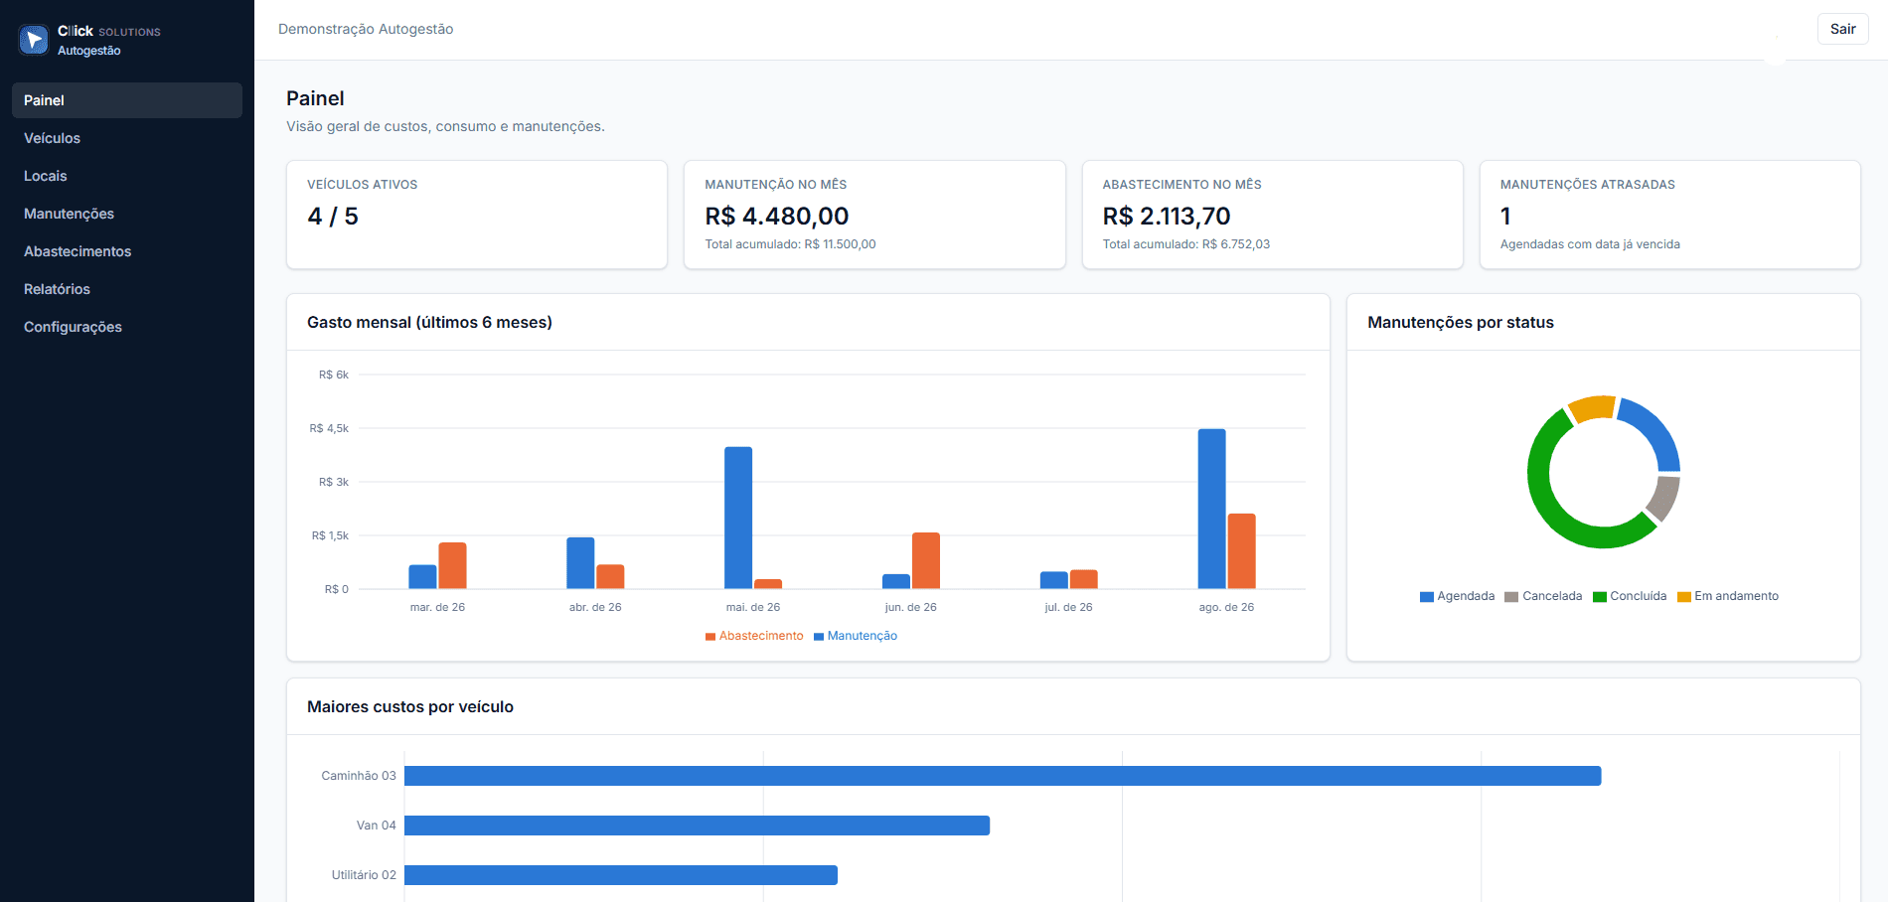Click the Sair button
The width and height of the screenshot is (1888, 902).
(x=1842, y=29)
